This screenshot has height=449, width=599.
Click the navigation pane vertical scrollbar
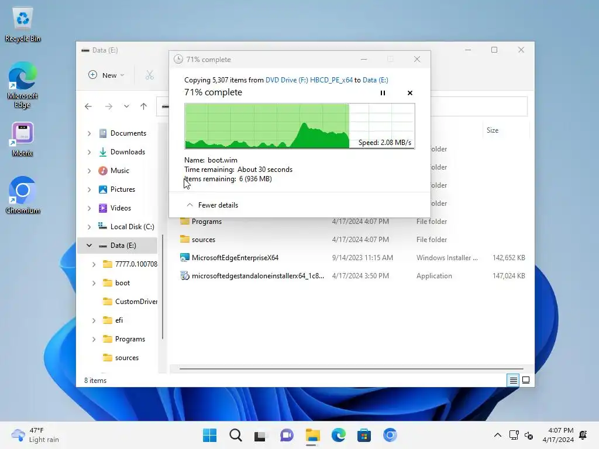tap(163, 286)
